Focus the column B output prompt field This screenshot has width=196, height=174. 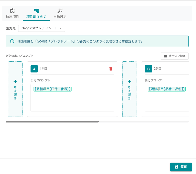167,97
